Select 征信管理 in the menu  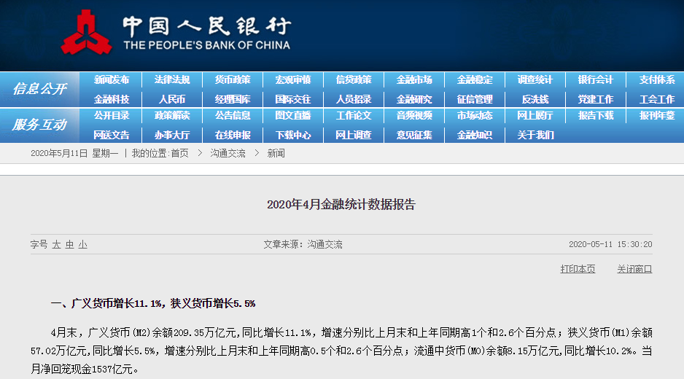tap(475, 99)
